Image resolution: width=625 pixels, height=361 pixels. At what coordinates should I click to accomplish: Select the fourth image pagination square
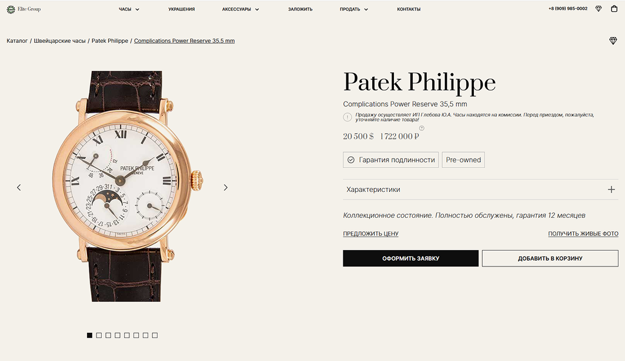pyautogui.click(x=118, y=336)
